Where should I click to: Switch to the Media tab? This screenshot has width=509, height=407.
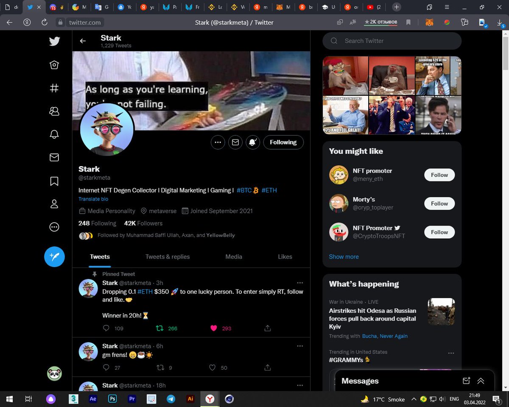coord(234,256)
